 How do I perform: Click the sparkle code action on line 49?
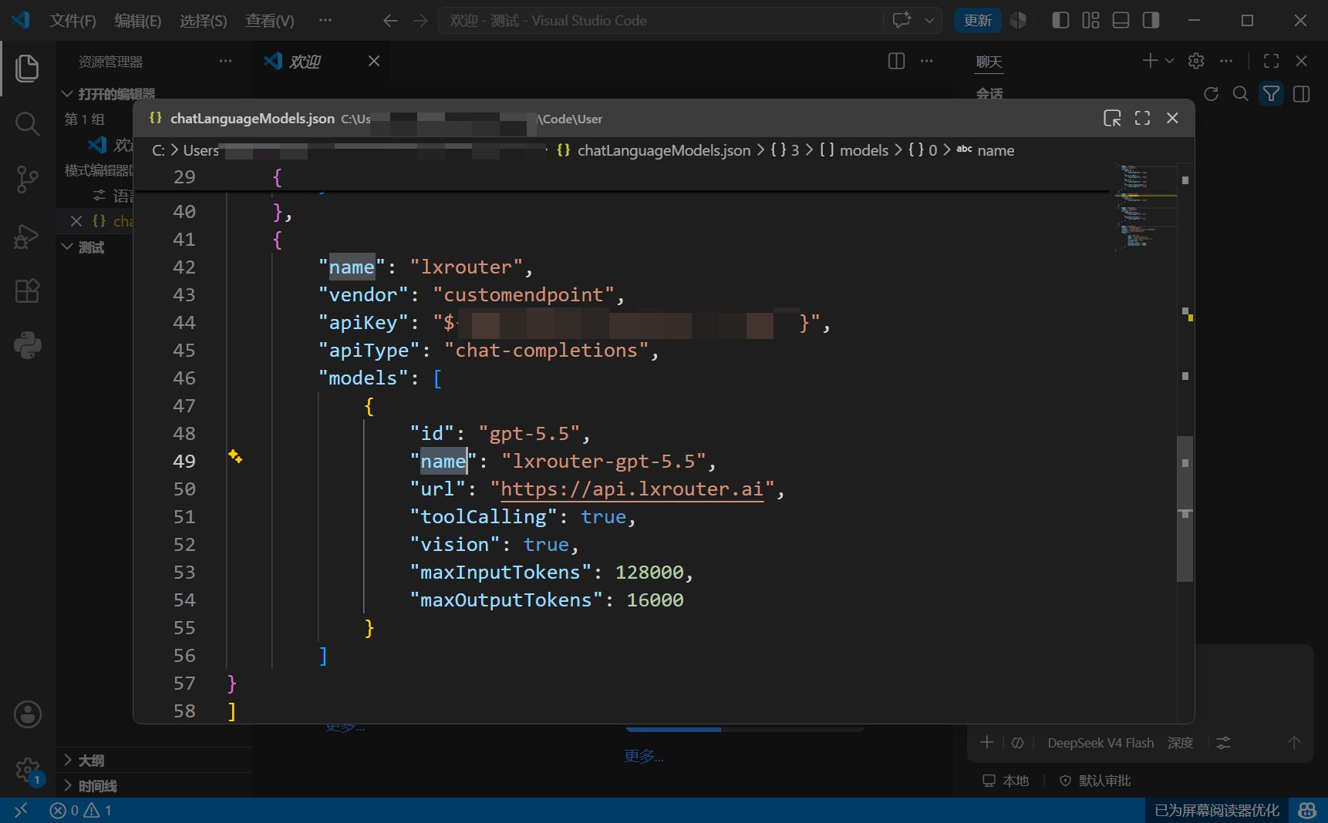point(235,457)
